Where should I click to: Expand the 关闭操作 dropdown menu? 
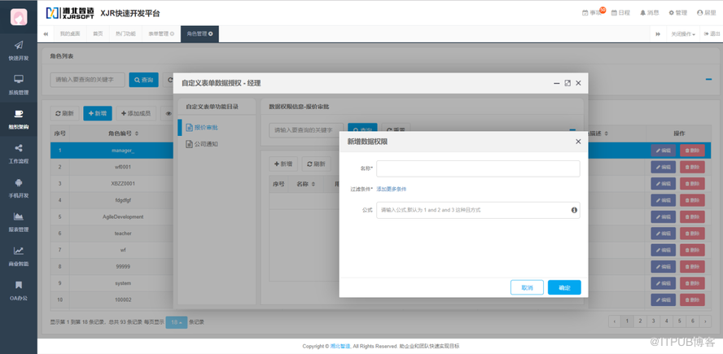click(x=682, y=34)
